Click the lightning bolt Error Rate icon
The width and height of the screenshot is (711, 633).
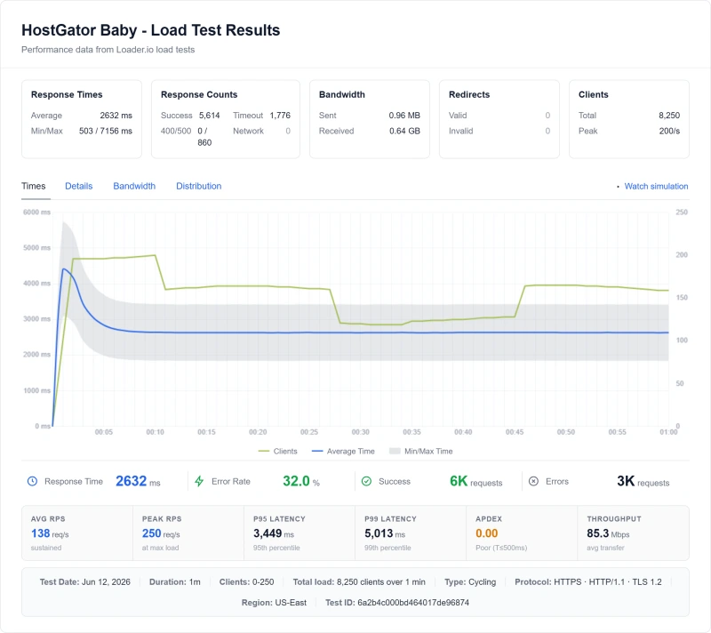[x=199, y=481]
